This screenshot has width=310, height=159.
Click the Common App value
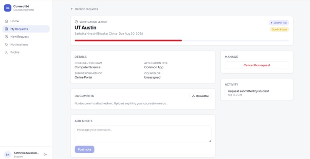point(153,67)
